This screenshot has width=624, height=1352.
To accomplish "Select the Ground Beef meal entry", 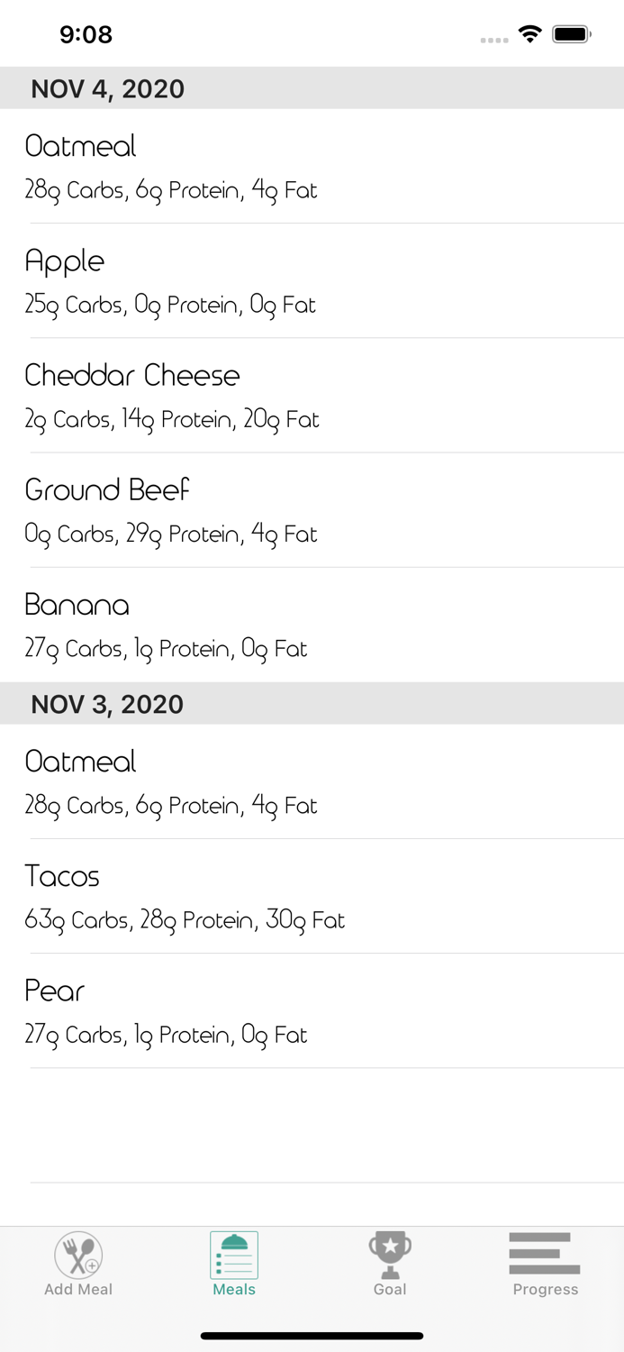I will coord(312,510).
